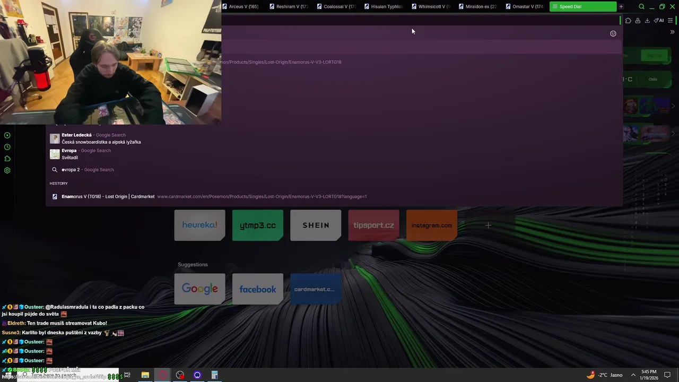Open the Downloads arrow icon in toolbar
The image size is (679, 382).
click(x=647, y=21)
